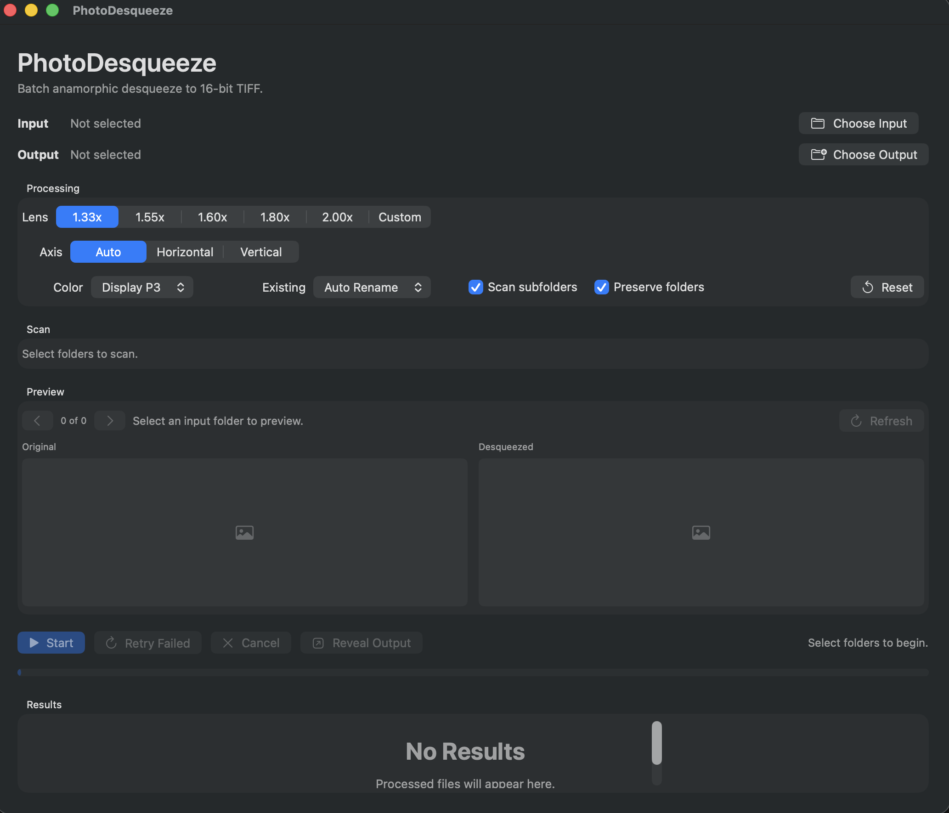Viewport: 949px width, 813px height.
Task: Set Axis to Horizontal
Action: click(x=185, y=252)
